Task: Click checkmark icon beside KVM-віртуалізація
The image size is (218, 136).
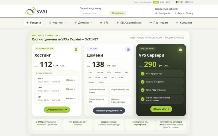Action: pyautogui.click(x=143, y=74)
